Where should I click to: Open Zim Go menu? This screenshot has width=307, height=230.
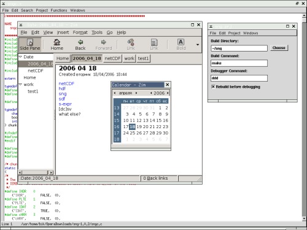pyautogui.click(x=110, y=33)
